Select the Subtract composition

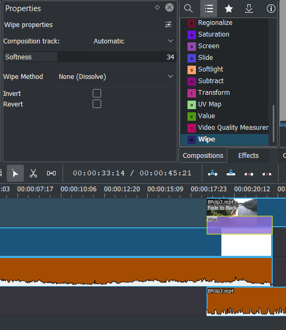[x=225, y=81]
